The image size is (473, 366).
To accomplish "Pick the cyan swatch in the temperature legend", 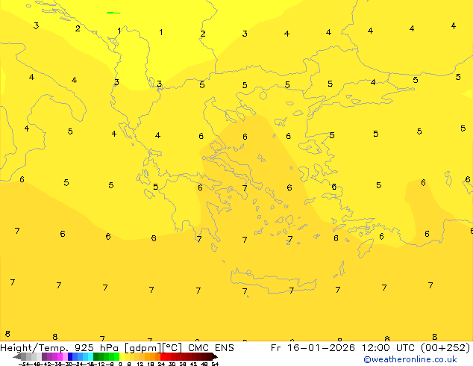I will (90, 356).
